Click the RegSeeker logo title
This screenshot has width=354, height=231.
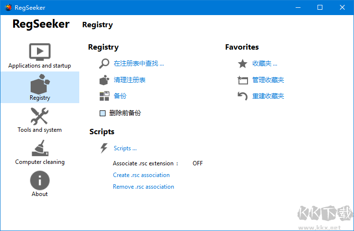pos(41,24)
